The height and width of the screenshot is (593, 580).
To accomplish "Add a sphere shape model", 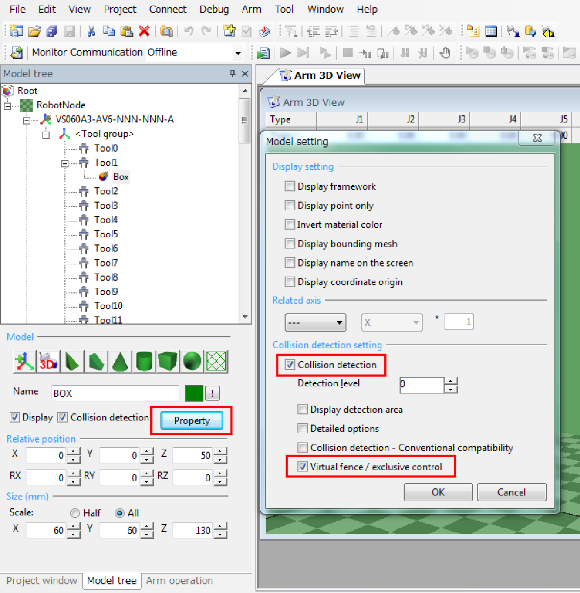I will pyautogui.click(x=192, y=362).
